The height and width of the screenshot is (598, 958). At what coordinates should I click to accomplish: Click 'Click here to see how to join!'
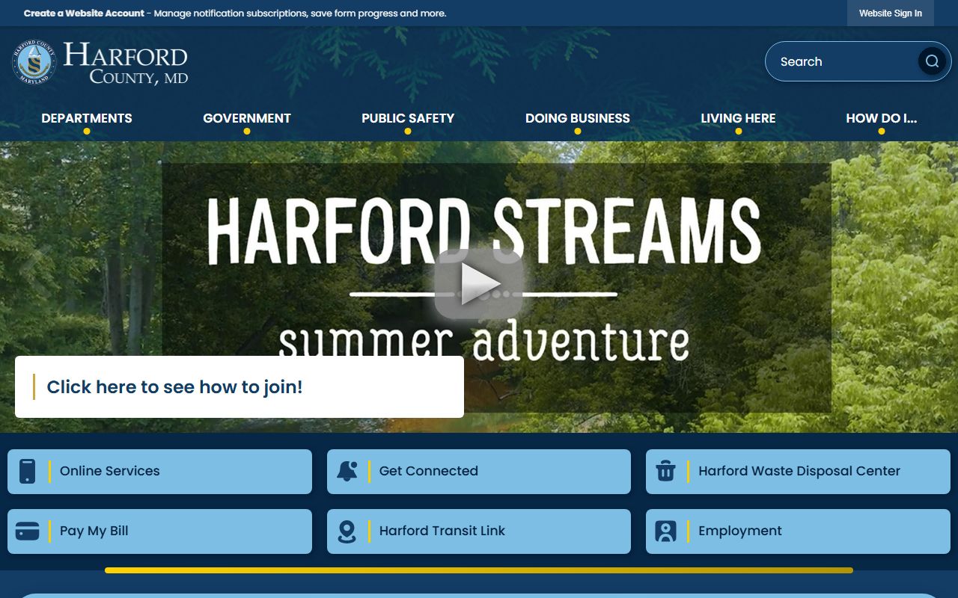click(x=239, y=386)
